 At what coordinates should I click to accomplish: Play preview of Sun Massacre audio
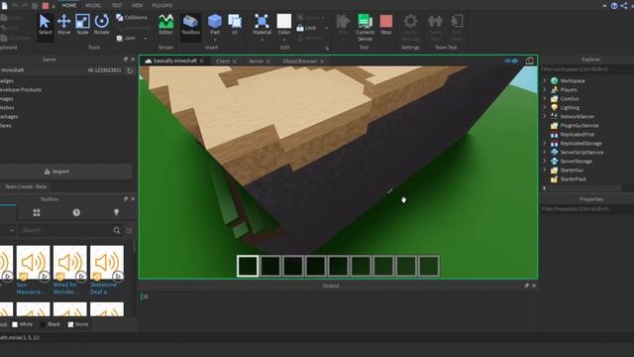coord(44,277)
